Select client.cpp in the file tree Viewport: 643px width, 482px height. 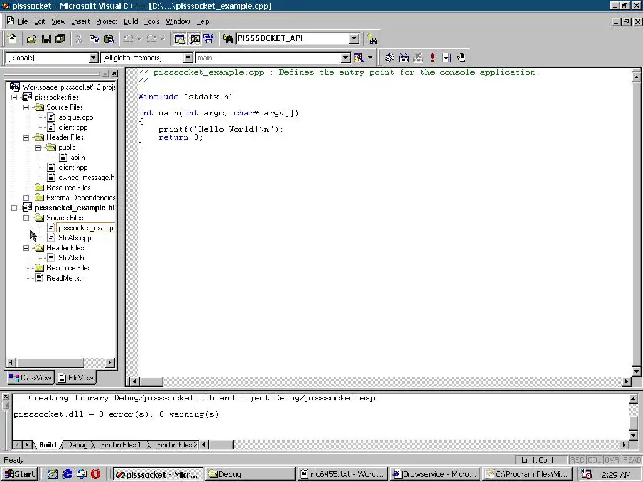coord(73,127)
